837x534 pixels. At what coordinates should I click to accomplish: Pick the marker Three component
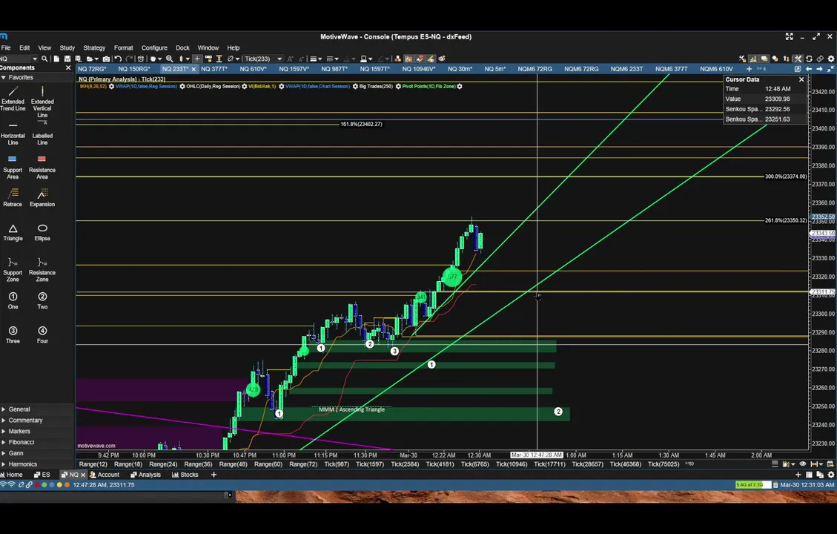coord(13,335)
